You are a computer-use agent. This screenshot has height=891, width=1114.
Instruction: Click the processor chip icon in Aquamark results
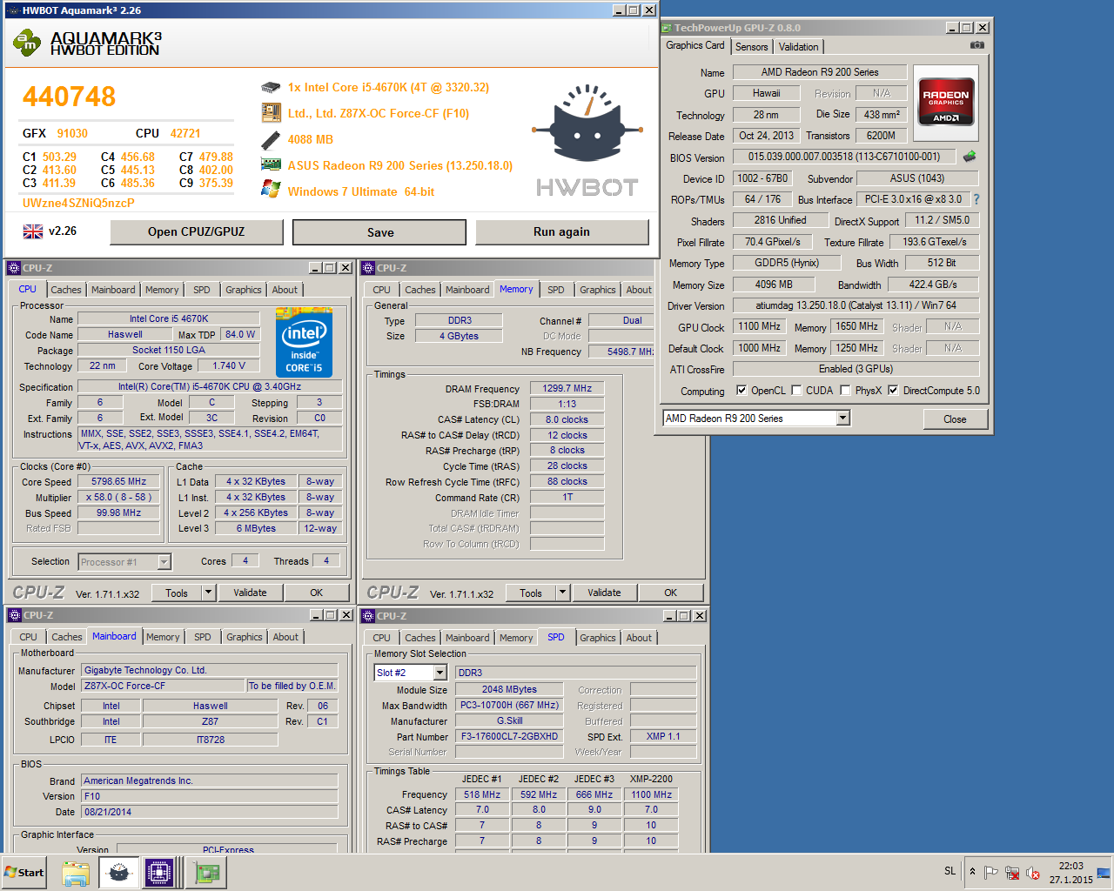pos(271,87)
